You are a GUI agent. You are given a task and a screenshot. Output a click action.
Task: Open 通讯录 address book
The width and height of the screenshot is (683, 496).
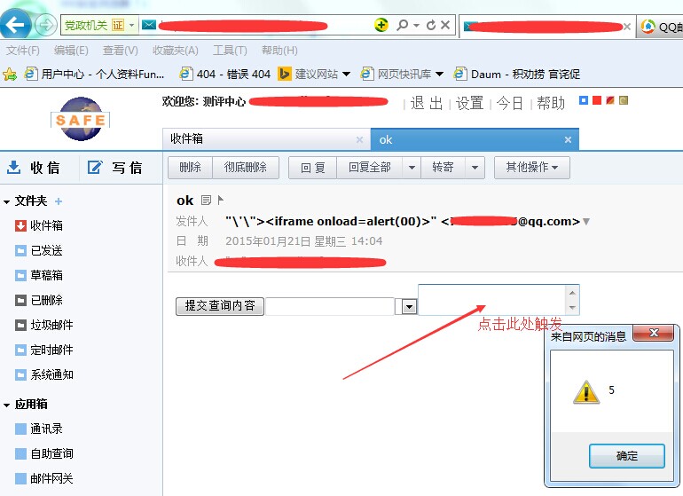pyautogui.click(x=39, y=429)
